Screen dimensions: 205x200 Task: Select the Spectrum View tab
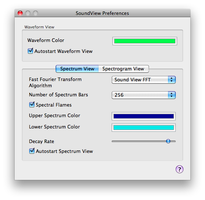tap(77, 69)
